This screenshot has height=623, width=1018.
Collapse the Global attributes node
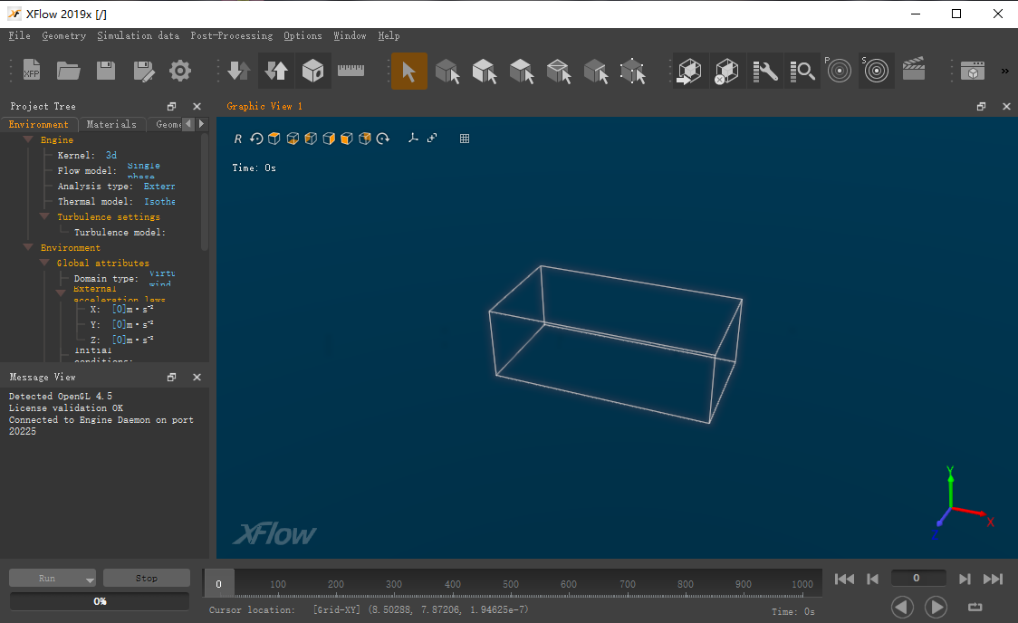pyautogui.click(x=44, y=263)
